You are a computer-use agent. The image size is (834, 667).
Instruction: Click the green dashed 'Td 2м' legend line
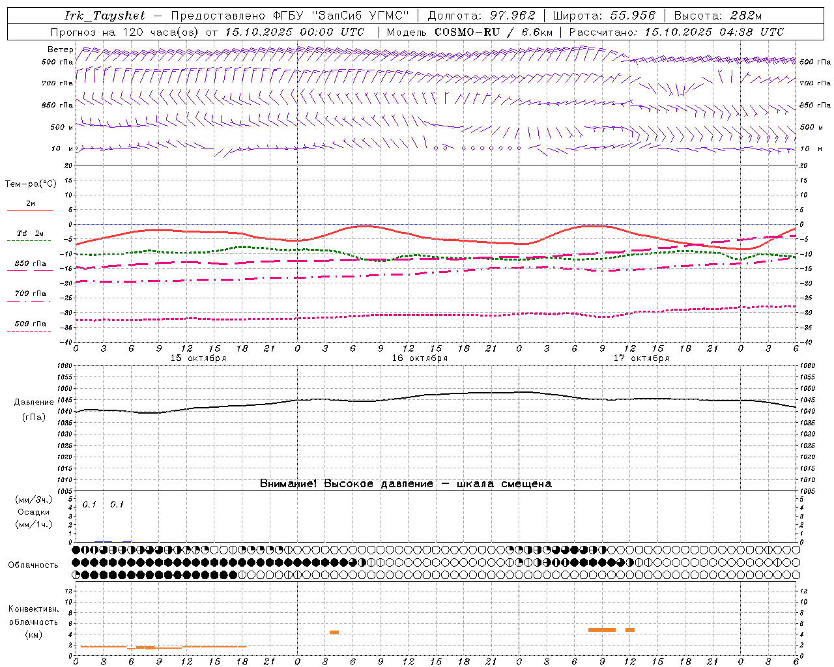(29, 241)
